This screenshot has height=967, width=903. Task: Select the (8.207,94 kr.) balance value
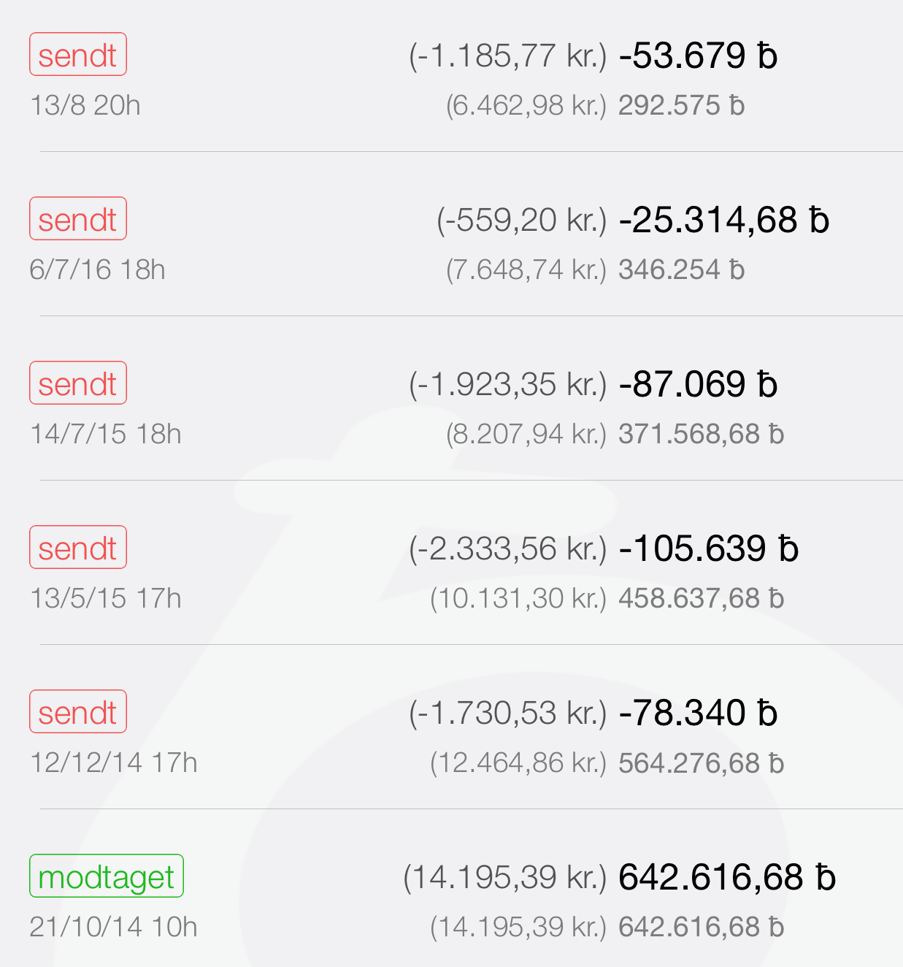(526, 435)
